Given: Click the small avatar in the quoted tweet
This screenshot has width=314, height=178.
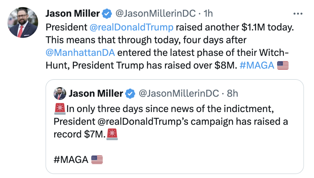Looking at the screenshot, I should pos(60,94).
